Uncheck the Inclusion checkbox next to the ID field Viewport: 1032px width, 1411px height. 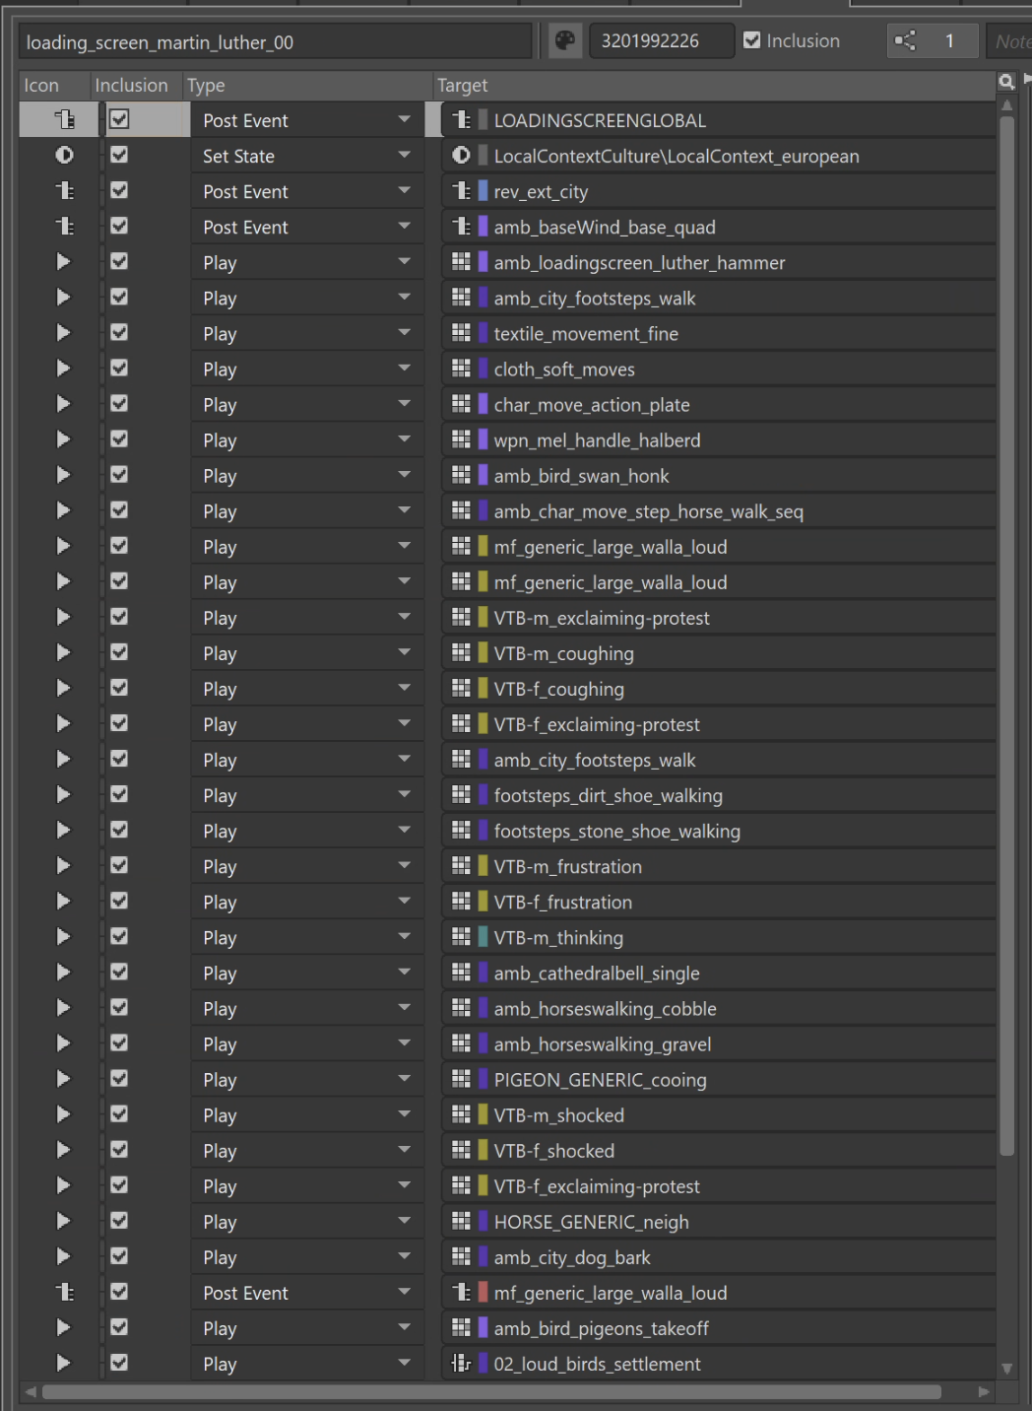click(752, 40)
